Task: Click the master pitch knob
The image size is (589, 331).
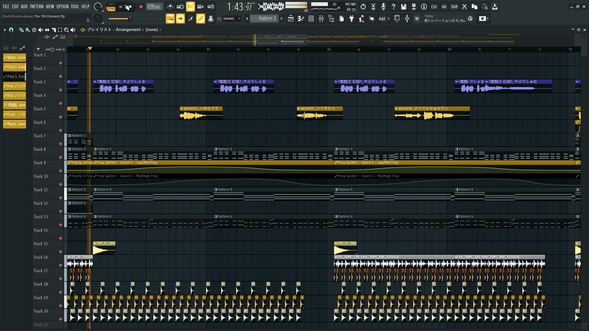Action: coord(98,18)
